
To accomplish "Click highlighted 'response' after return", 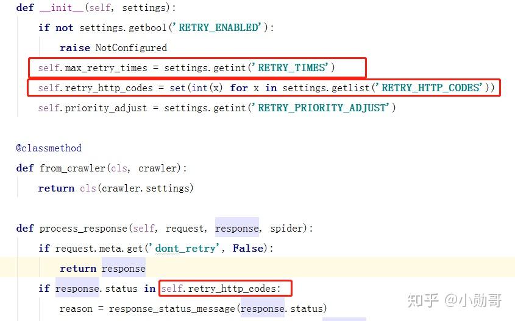I will pos(124,269).
